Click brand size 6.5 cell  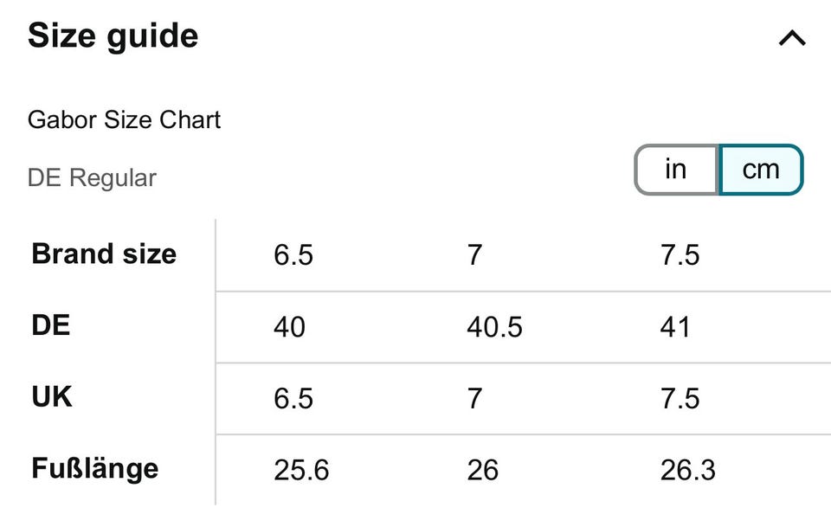click(293, 256)
